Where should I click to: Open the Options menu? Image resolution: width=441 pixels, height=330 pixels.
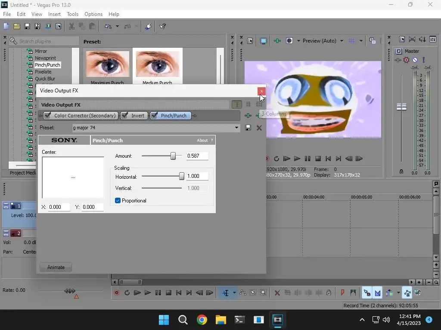tap(93, 14)
